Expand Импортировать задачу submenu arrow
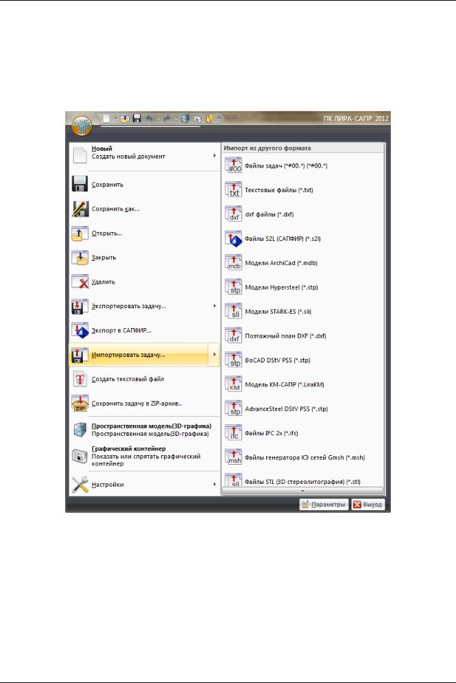The height and width of the screenshot is (683, 456). (215, 355)
